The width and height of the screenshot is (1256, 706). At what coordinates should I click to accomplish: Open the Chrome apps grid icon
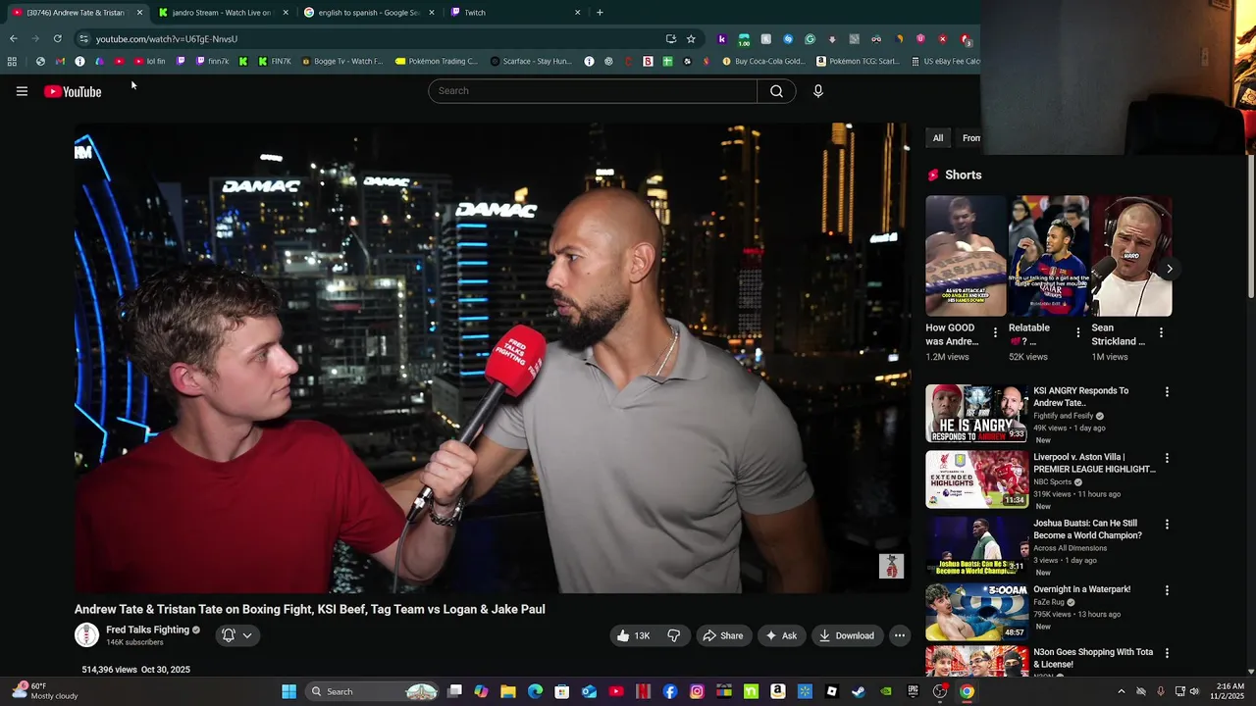[12, 61]
